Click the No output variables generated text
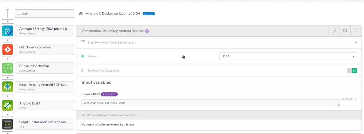Viewport: 364px width, 134px height. click(108, 125)
